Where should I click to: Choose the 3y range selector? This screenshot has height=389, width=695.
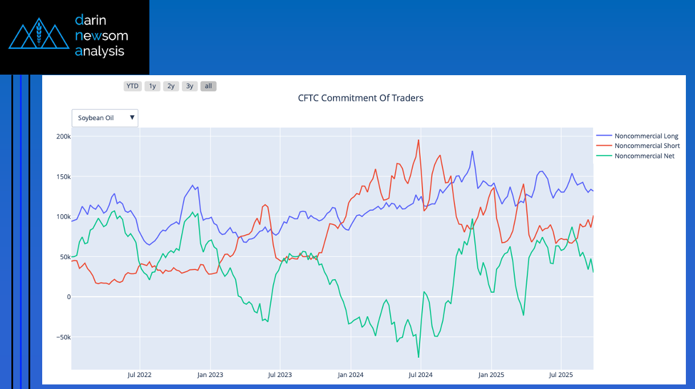coord(190,86)
